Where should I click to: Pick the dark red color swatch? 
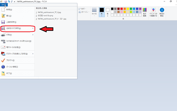118,9
